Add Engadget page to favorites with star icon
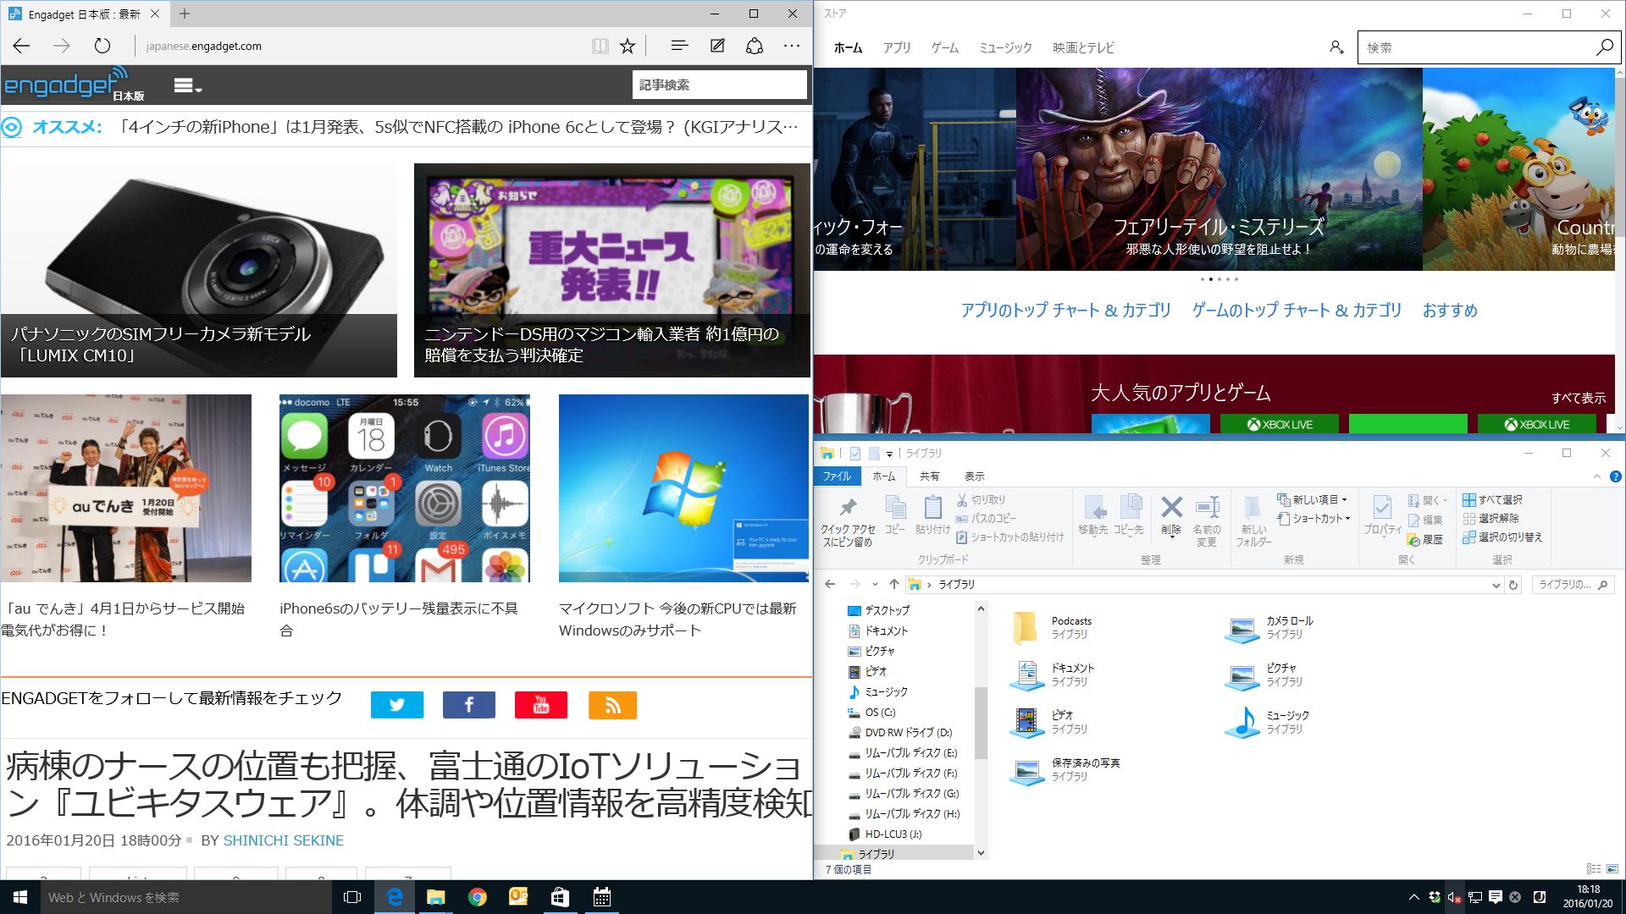 (628, 46)
